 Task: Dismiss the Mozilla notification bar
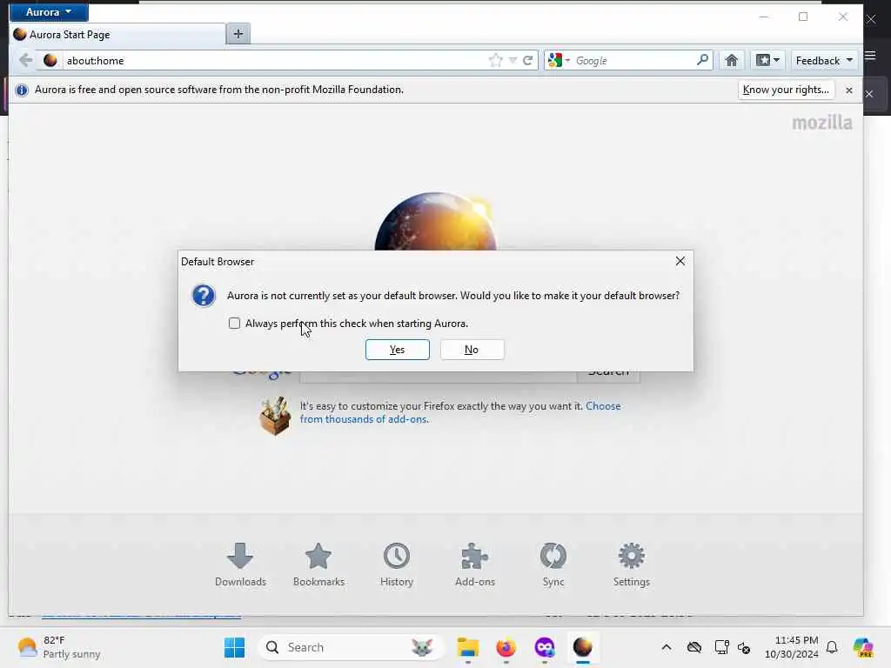pyautogui.click(x=849, y=90)
